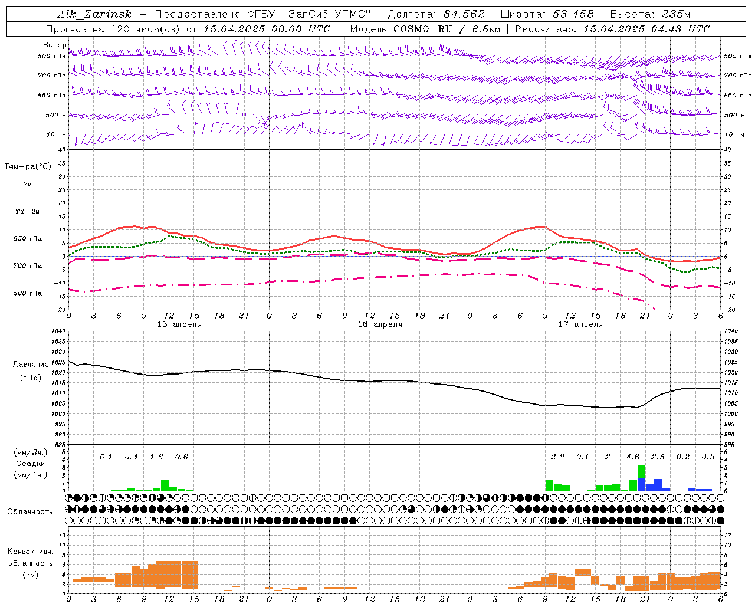This screenshot has height=604, width=755.
Task: Select the elevation text Высота: 235м
Action: click(650, 14)
